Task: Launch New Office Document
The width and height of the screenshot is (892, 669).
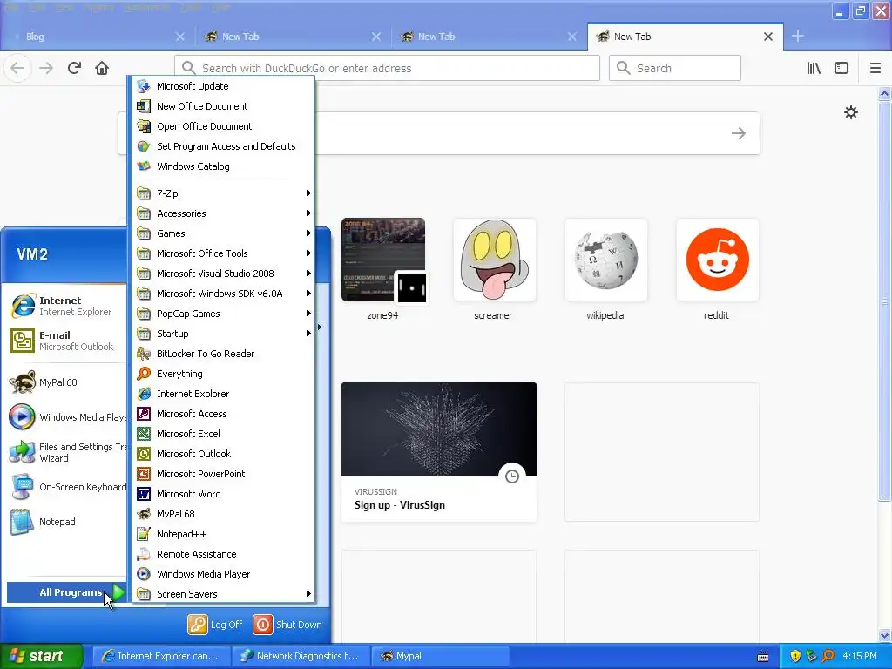Action: pos(223,106)
